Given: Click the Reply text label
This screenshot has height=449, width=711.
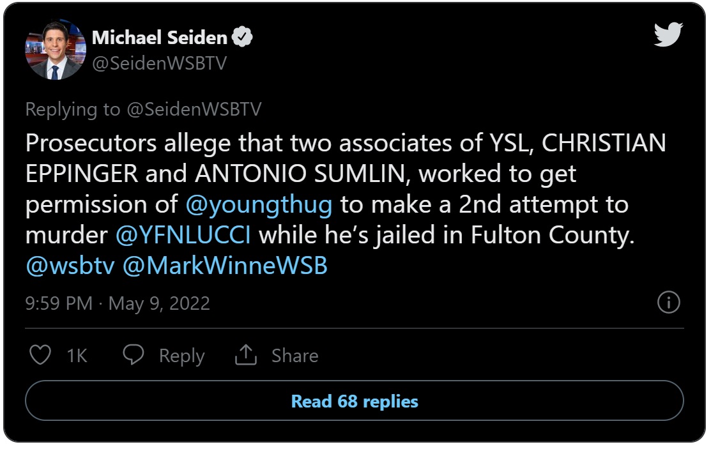Looking at the screenshot, I should pos(182,356).
